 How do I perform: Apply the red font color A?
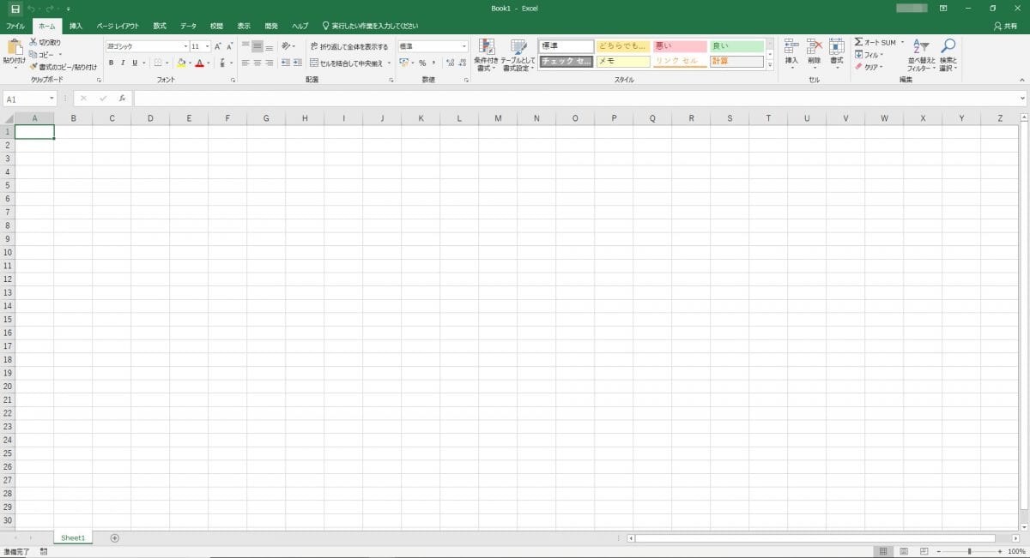[199, 63]
